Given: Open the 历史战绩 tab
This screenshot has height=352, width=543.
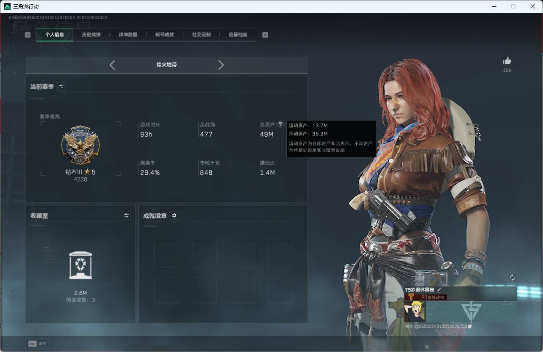Looking at the screenshot, I should click(91, 35).
